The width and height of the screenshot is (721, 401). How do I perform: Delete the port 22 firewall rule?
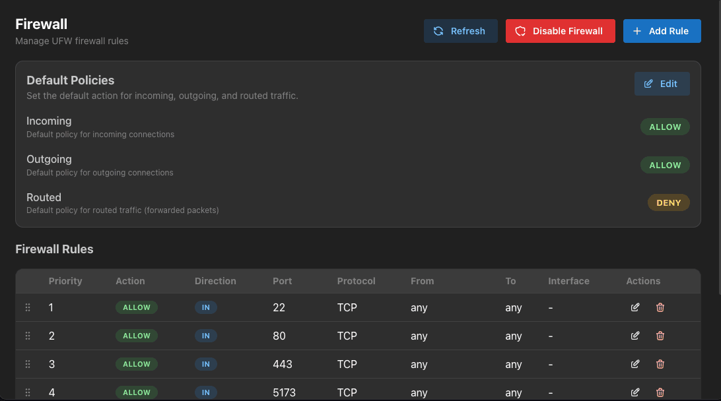tap(660, 307)
